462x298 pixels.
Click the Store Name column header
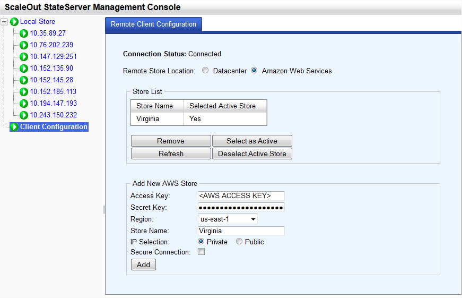click(158, 106)
